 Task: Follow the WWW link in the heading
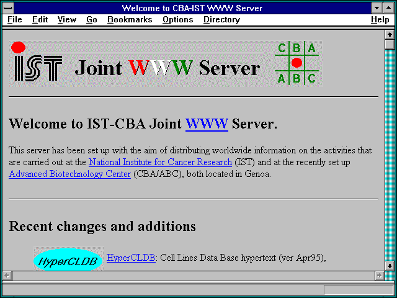coord(207,124)
